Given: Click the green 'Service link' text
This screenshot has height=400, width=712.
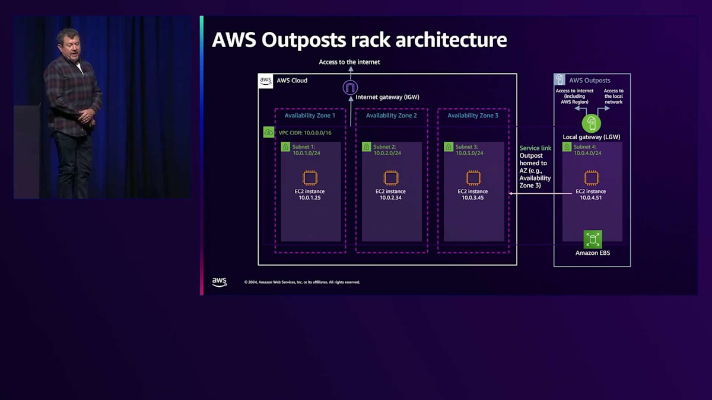Looking at the screenshot, I should coord(535,148).
